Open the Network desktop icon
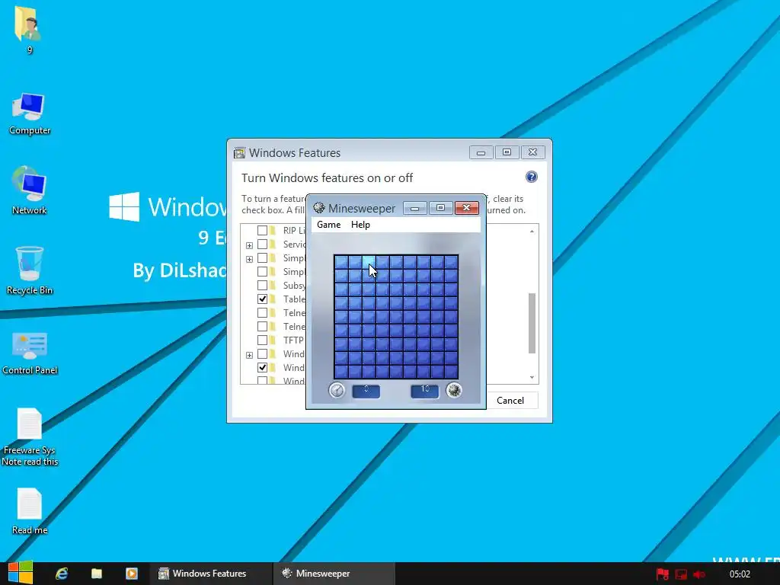 [30, 191]
